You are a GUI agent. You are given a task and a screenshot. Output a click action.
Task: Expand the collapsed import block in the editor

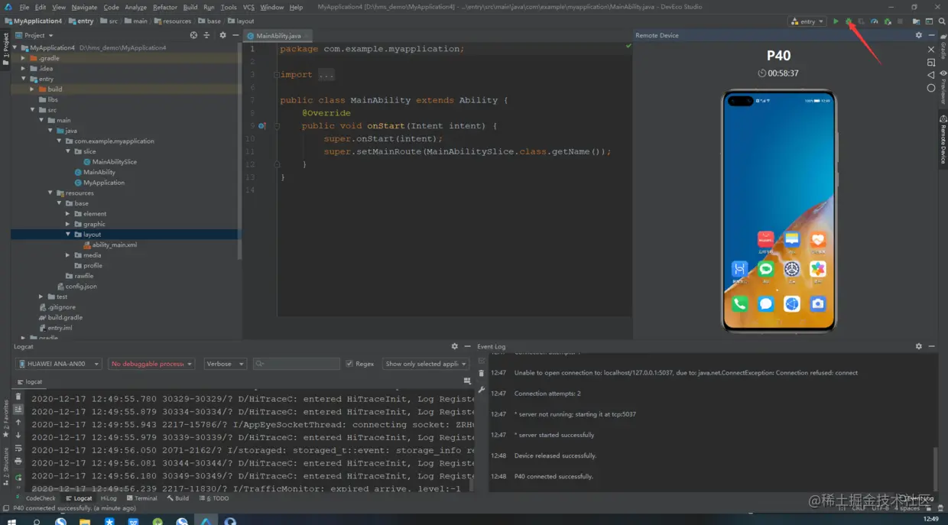point(275,75)
